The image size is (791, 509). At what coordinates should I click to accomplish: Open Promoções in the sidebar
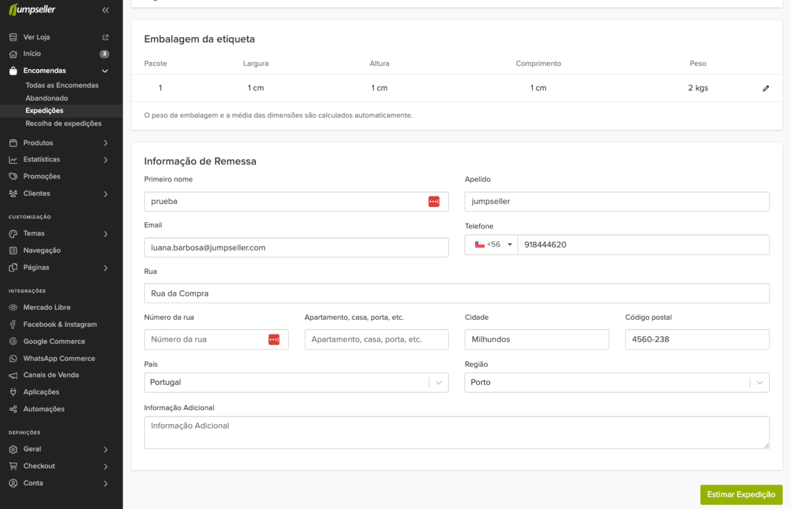[42, 176]
